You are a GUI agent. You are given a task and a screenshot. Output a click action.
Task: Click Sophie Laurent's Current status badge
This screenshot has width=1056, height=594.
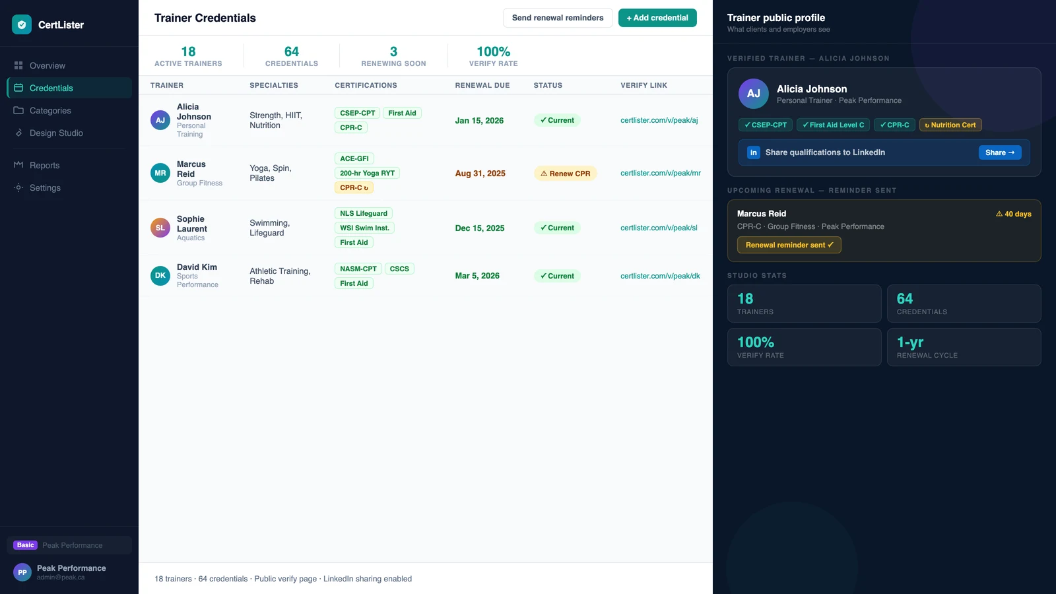tap(557, 228)
